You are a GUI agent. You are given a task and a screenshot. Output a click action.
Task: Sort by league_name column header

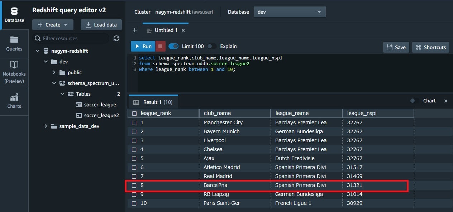tap(306, 113)
